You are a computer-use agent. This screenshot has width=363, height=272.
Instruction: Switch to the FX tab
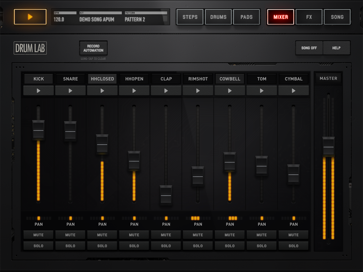click(x=309, y=16)
